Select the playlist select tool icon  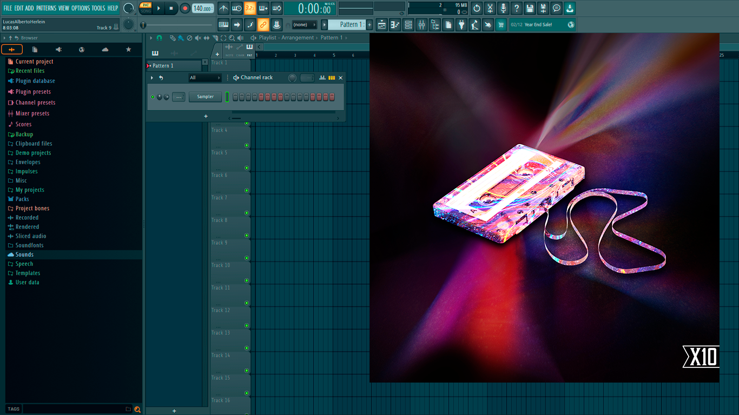[x=223, y=38]
